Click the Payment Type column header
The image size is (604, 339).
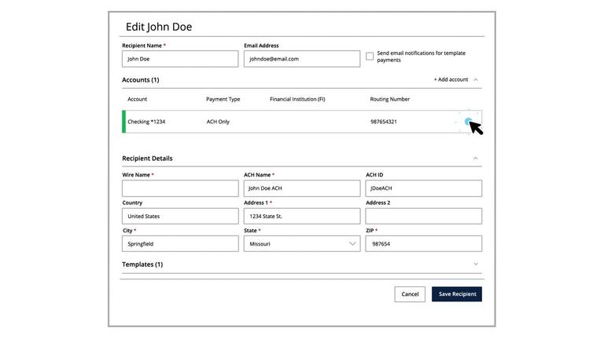coord(223,99)
